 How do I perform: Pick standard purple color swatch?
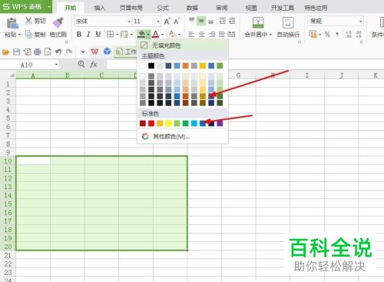pyautogui.click(x=220, y=124)
